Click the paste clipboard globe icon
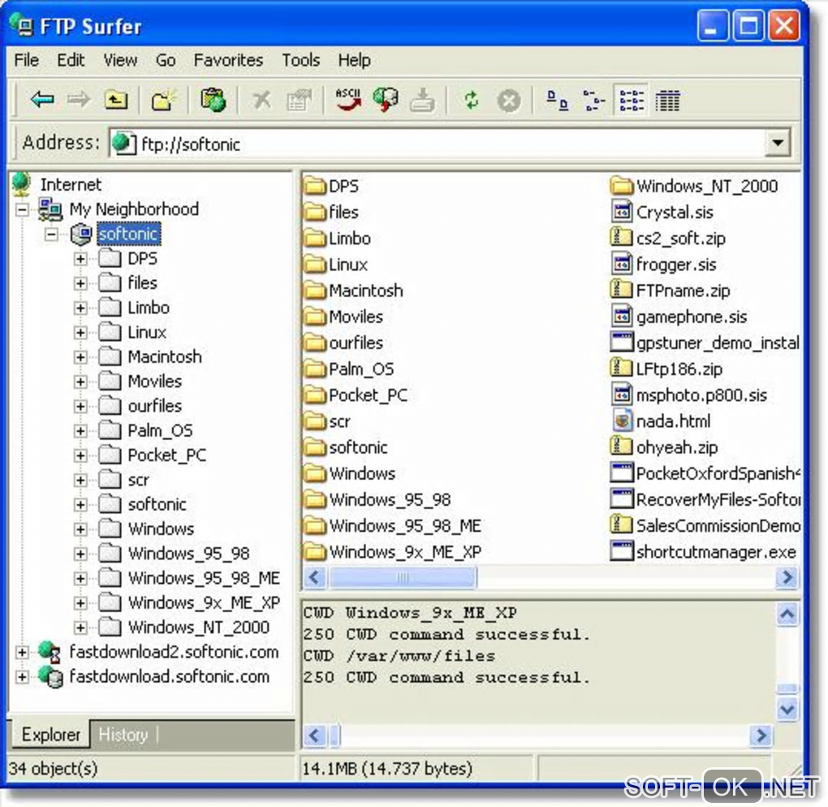 (213, 100)
